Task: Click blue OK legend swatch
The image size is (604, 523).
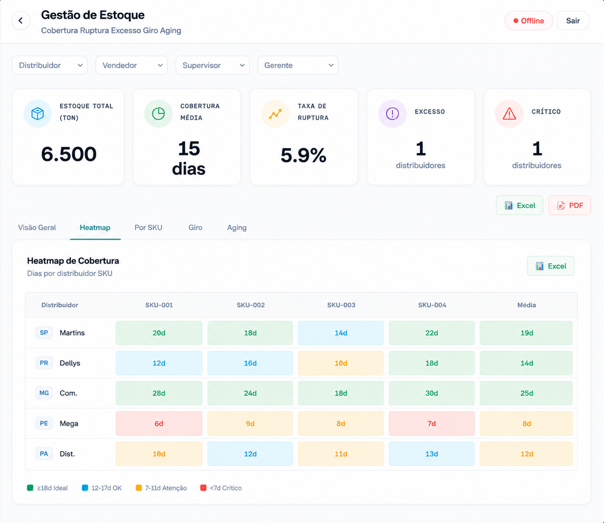Action: (85, 488)
